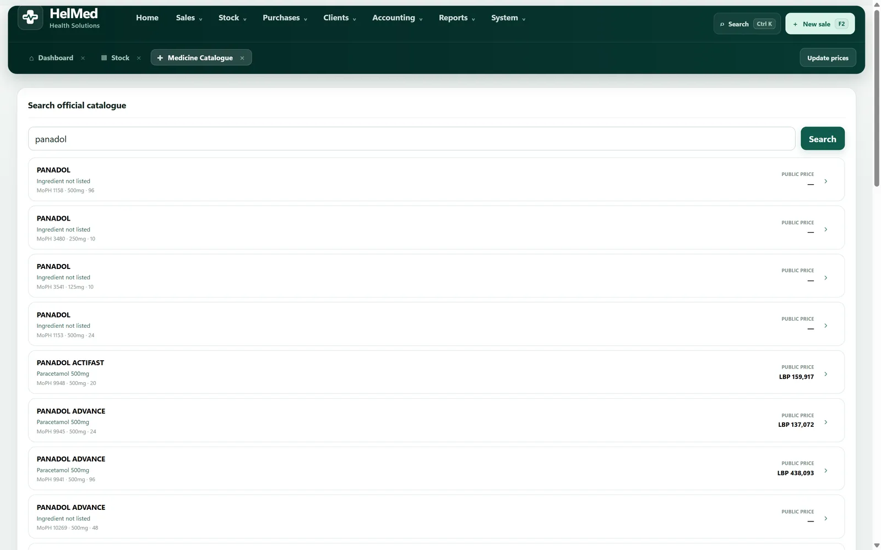Click the green Search button
Image resolution: width=881 pixels, height=550 pixels.
[x=822, y=139]
